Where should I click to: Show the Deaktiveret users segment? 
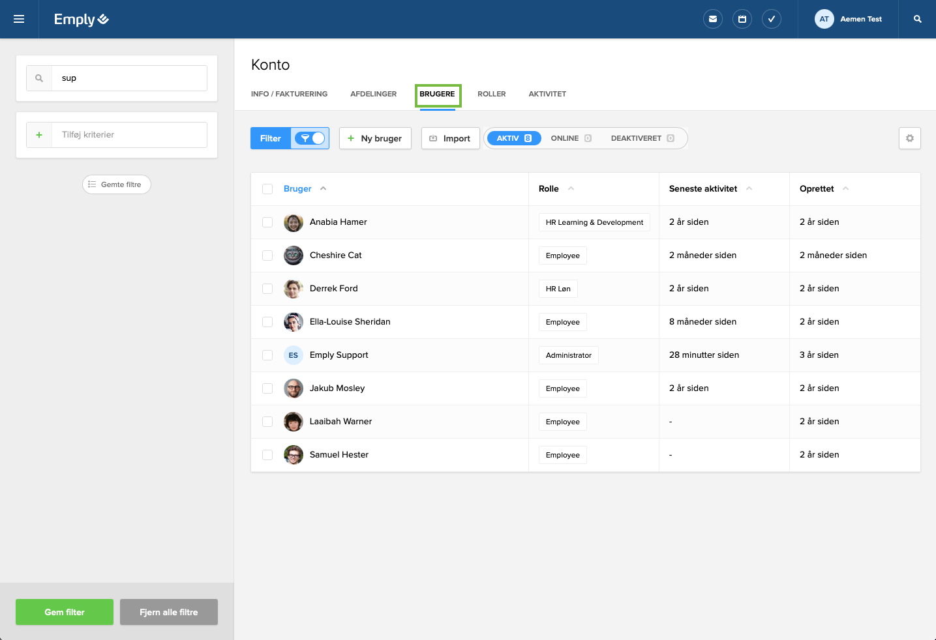(642, 138)
